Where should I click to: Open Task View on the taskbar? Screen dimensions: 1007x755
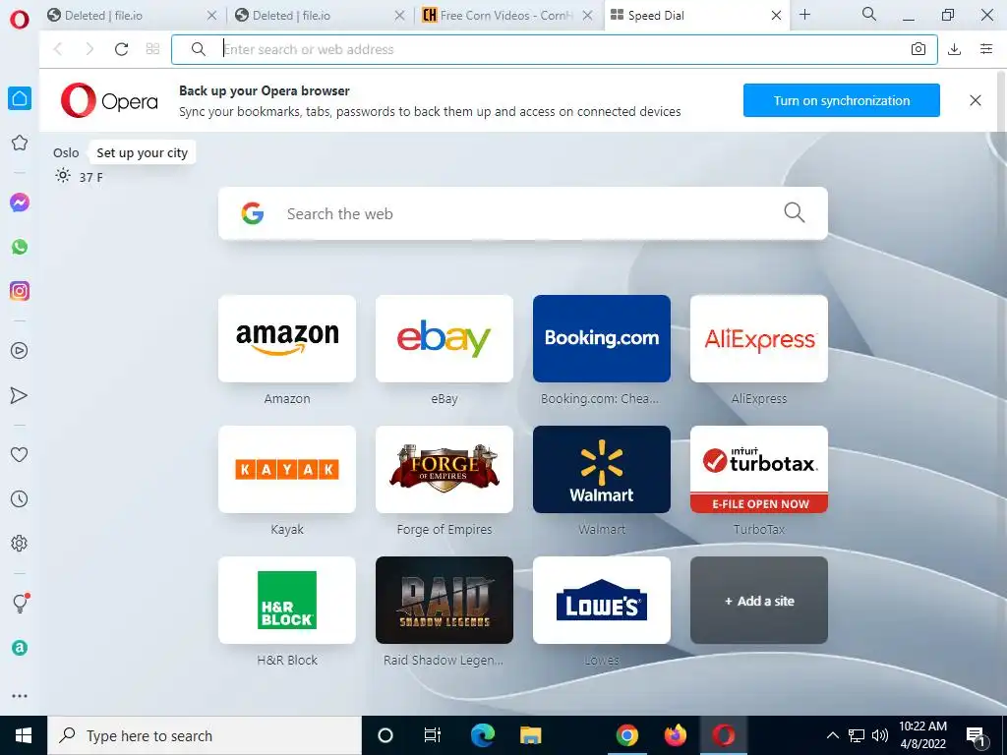(433, 735)
